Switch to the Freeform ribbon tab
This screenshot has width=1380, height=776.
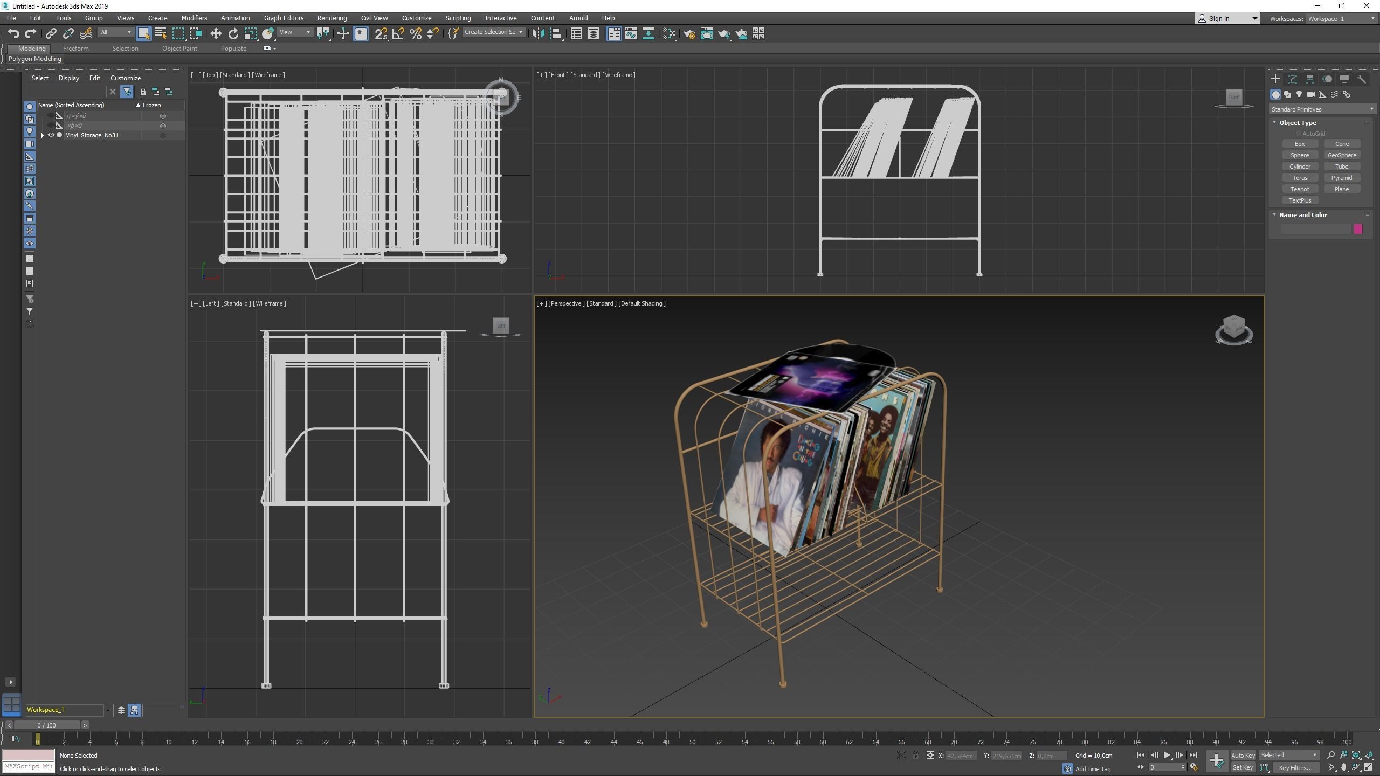point(76,48)
